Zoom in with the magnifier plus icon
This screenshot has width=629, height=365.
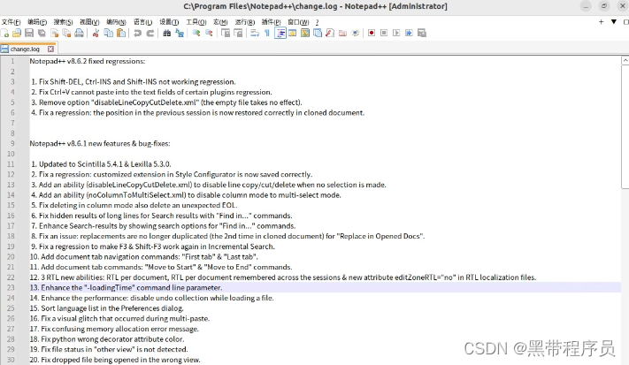(x=196, y=34)
